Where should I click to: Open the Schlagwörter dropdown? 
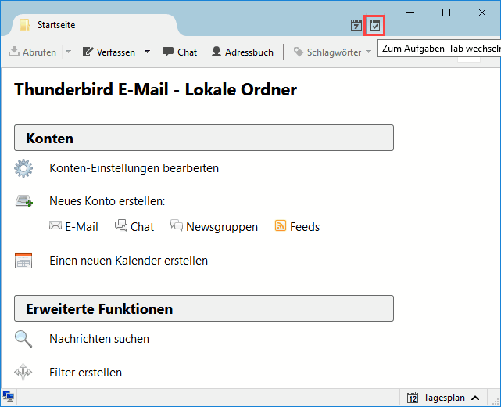tap(332, 52)
